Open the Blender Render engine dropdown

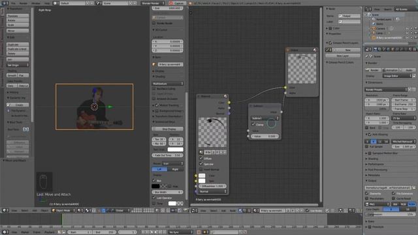pyautogui.click(x=153, y=3)
